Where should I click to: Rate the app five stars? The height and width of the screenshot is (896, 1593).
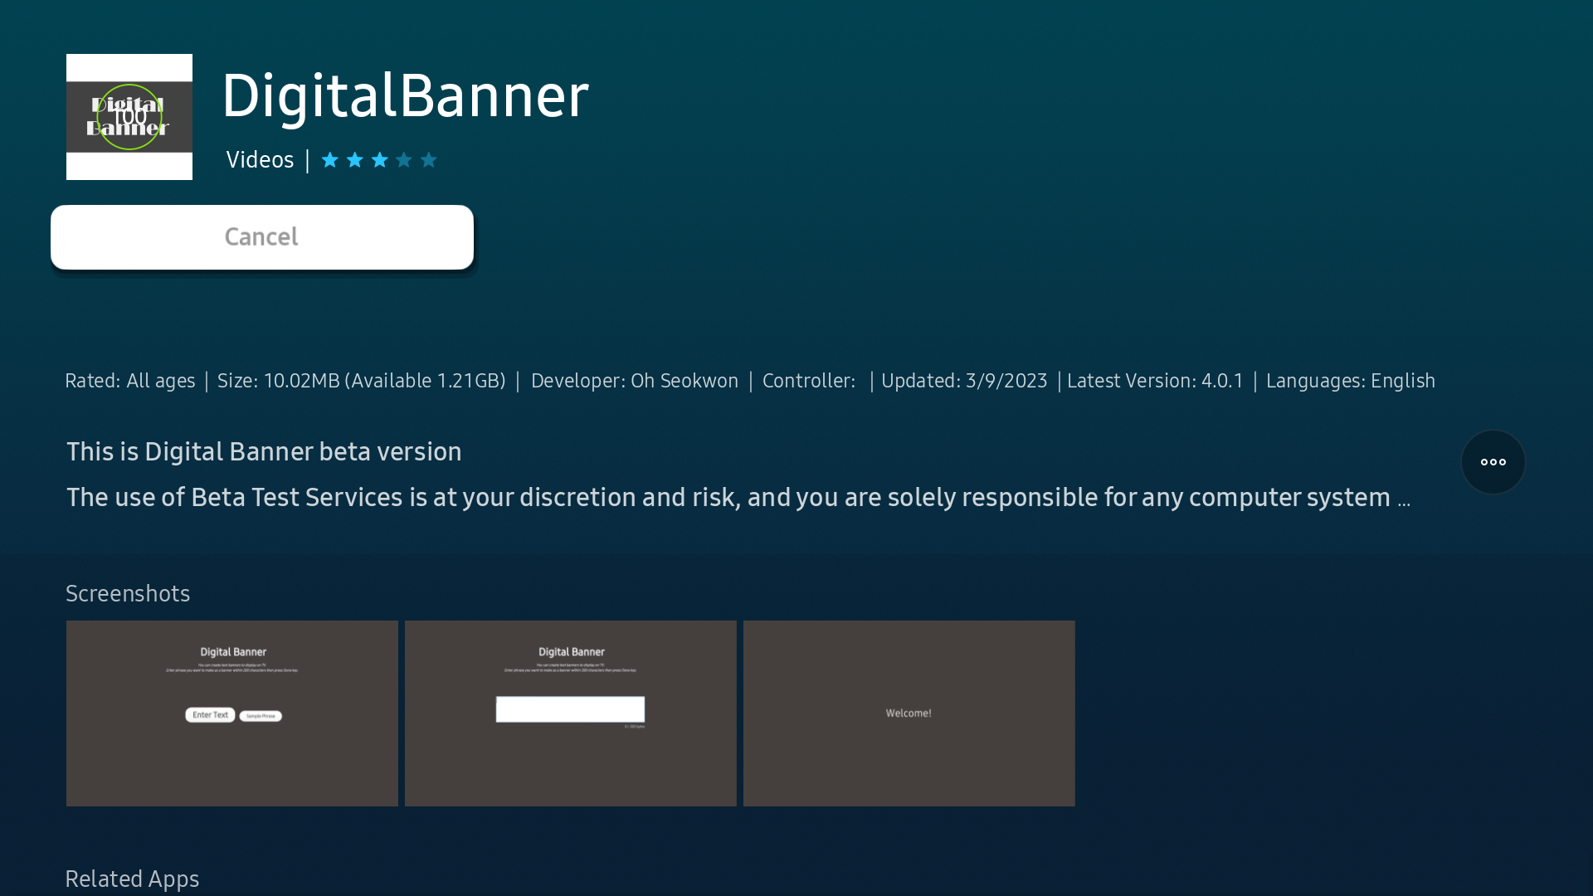[x=430, y=159]
